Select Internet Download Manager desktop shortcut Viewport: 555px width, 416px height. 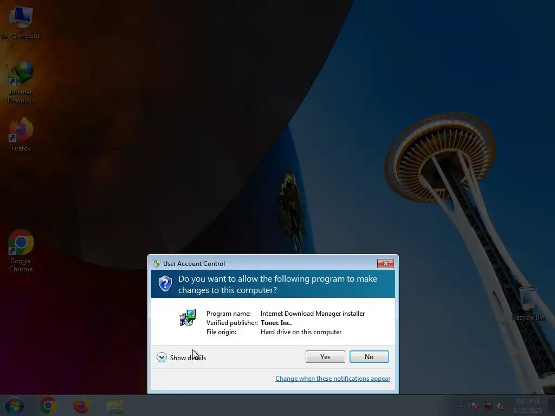(21, 82)
